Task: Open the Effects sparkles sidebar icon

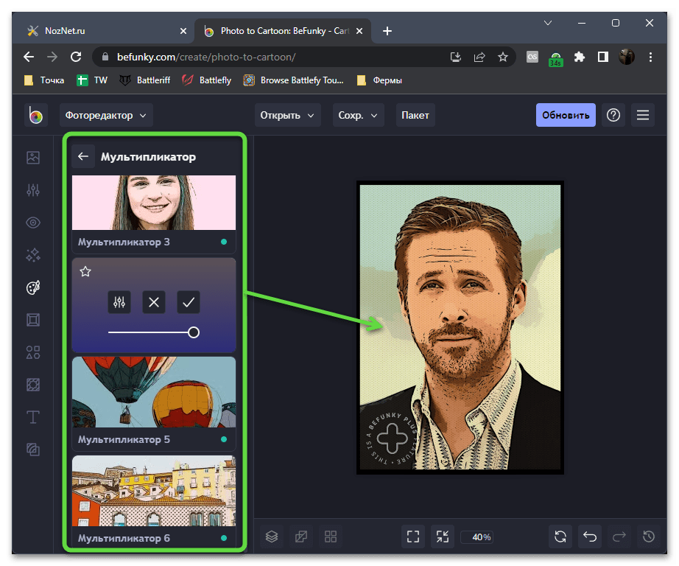Action: point(33,255)
